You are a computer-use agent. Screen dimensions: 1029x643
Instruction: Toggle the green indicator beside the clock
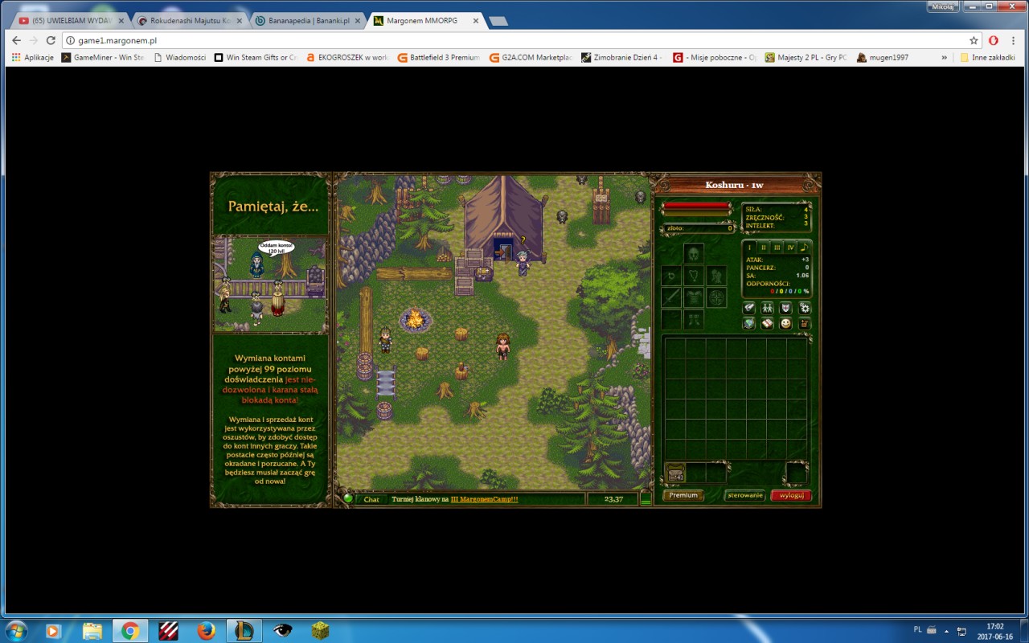tap(646, 498)
